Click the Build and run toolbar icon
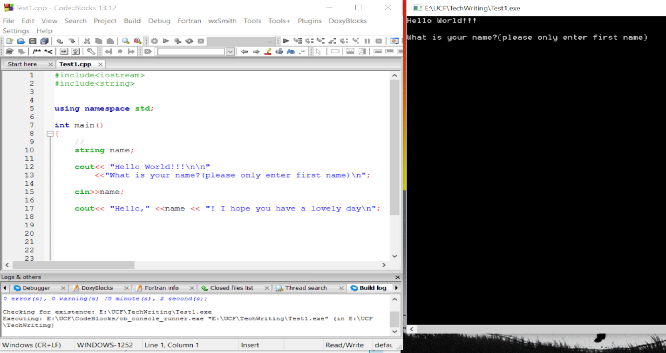 (x=177, y=41)
